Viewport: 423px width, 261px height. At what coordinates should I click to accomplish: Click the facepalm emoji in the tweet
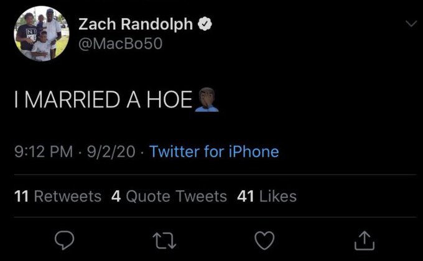(x=207, y=99)
